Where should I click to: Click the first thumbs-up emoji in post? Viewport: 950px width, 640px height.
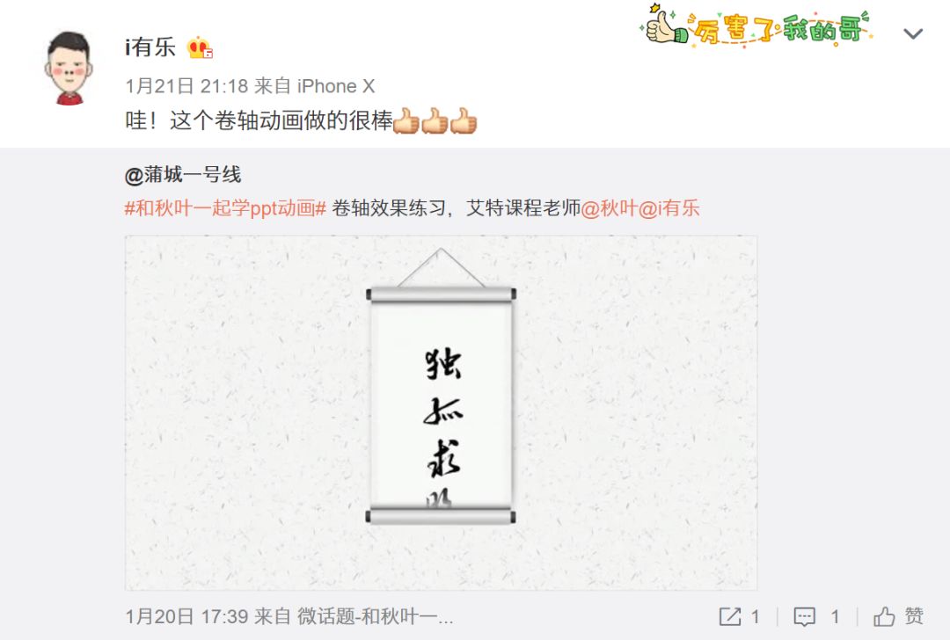point(406,121)
